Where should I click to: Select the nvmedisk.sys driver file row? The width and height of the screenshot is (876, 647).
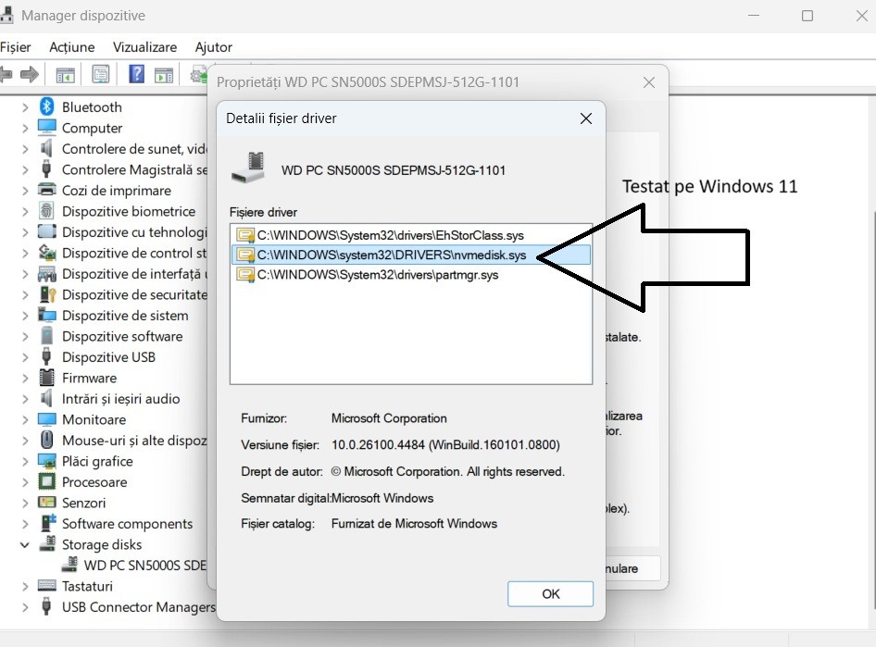click(x=410, y=255)
